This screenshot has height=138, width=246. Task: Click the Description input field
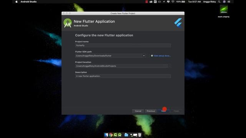[123, 76]
